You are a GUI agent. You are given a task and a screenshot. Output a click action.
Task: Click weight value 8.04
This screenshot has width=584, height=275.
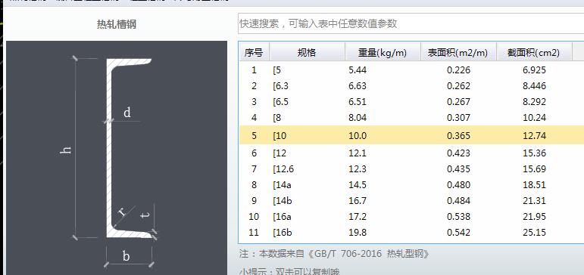pyautogui.click(x=358, y=118)
